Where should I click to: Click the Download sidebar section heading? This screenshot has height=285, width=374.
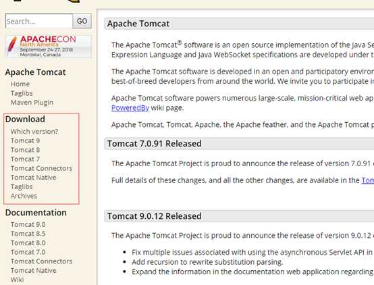pyautogui.click(x=25, y=119)
